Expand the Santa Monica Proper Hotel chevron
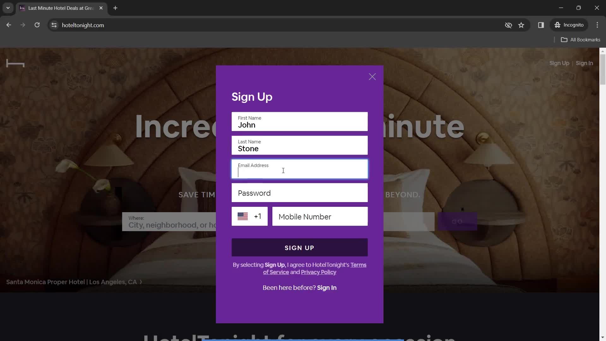 coord(140,282)
